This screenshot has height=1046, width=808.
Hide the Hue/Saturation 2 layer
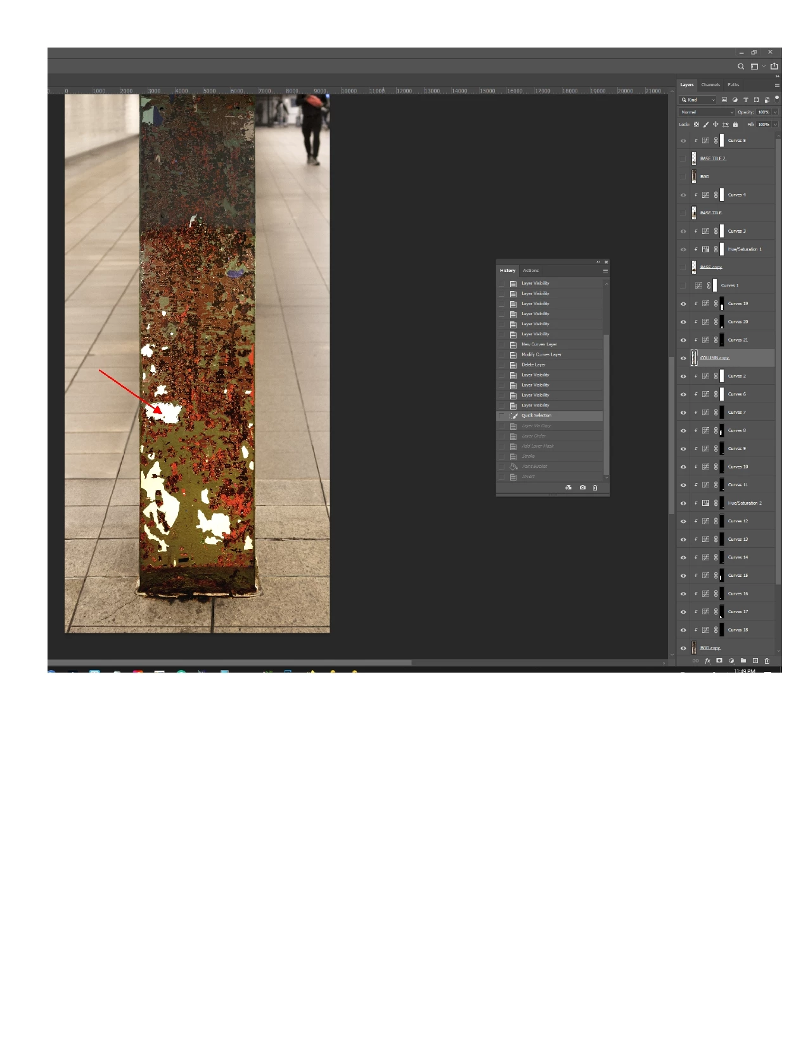(683, 503)
